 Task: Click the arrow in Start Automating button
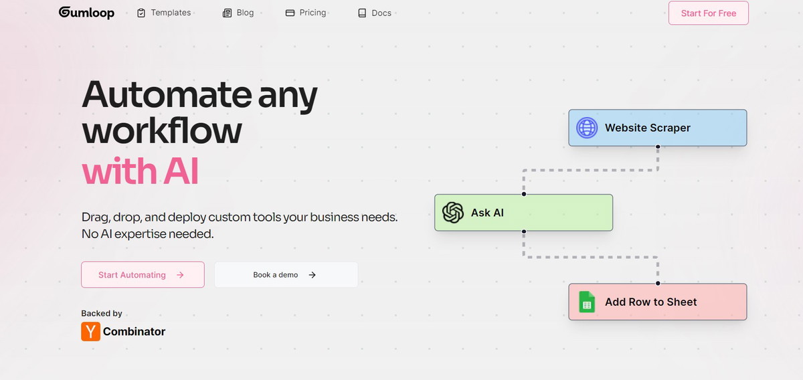180,275
